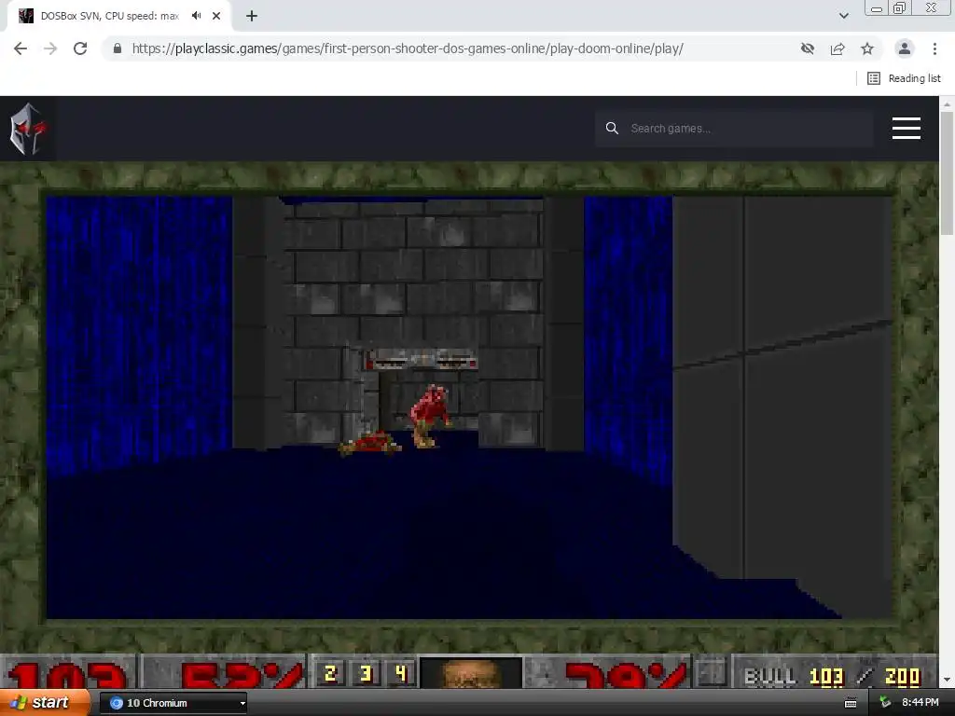Click weapon slot 4 in status bar
Image resolution: width=955 pixels, height=716 pixels.
400,673
